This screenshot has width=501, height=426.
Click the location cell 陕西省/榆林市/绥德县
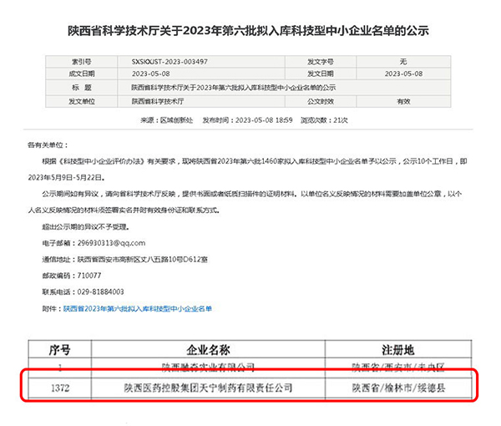(398, 388)
